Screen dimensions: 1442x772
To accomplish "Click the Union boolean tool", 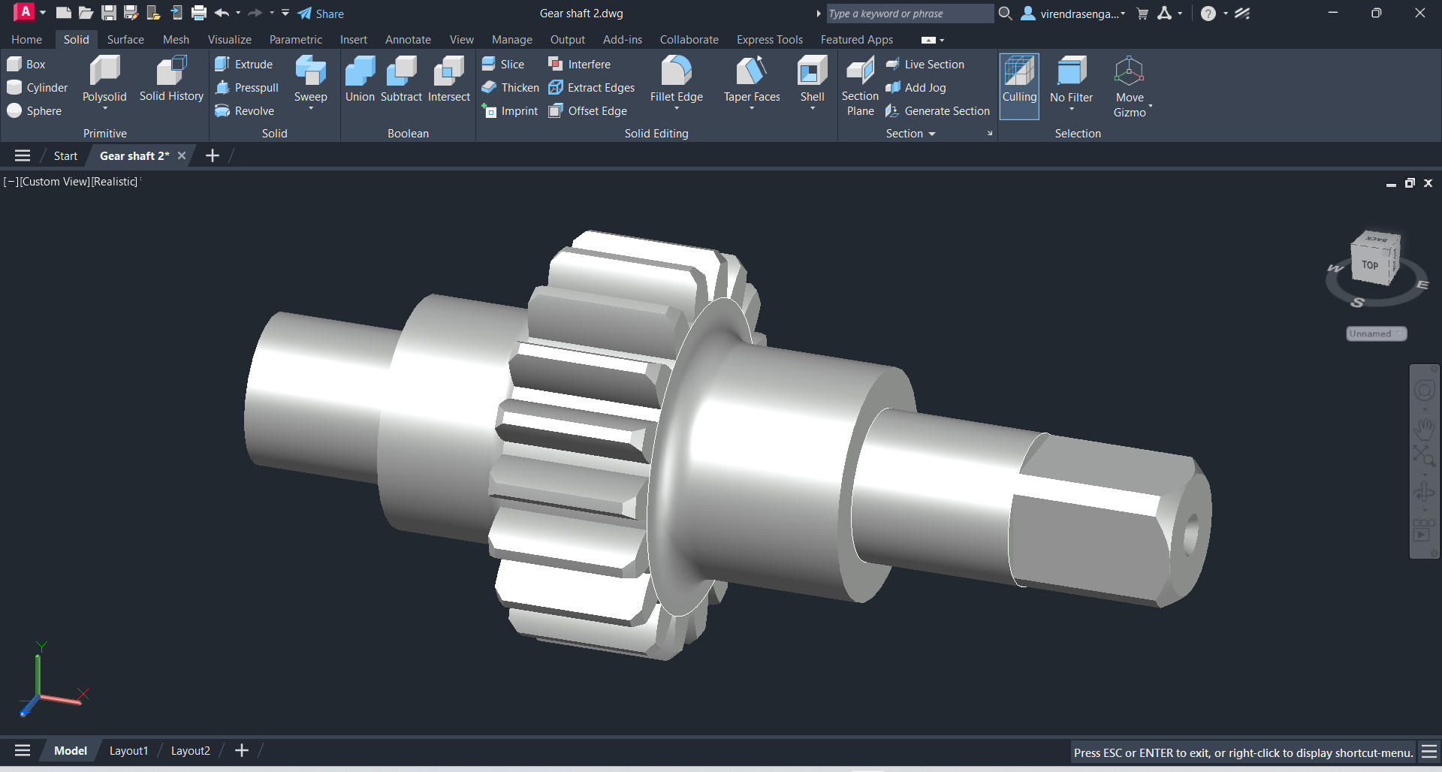I will tap(360, 80).
